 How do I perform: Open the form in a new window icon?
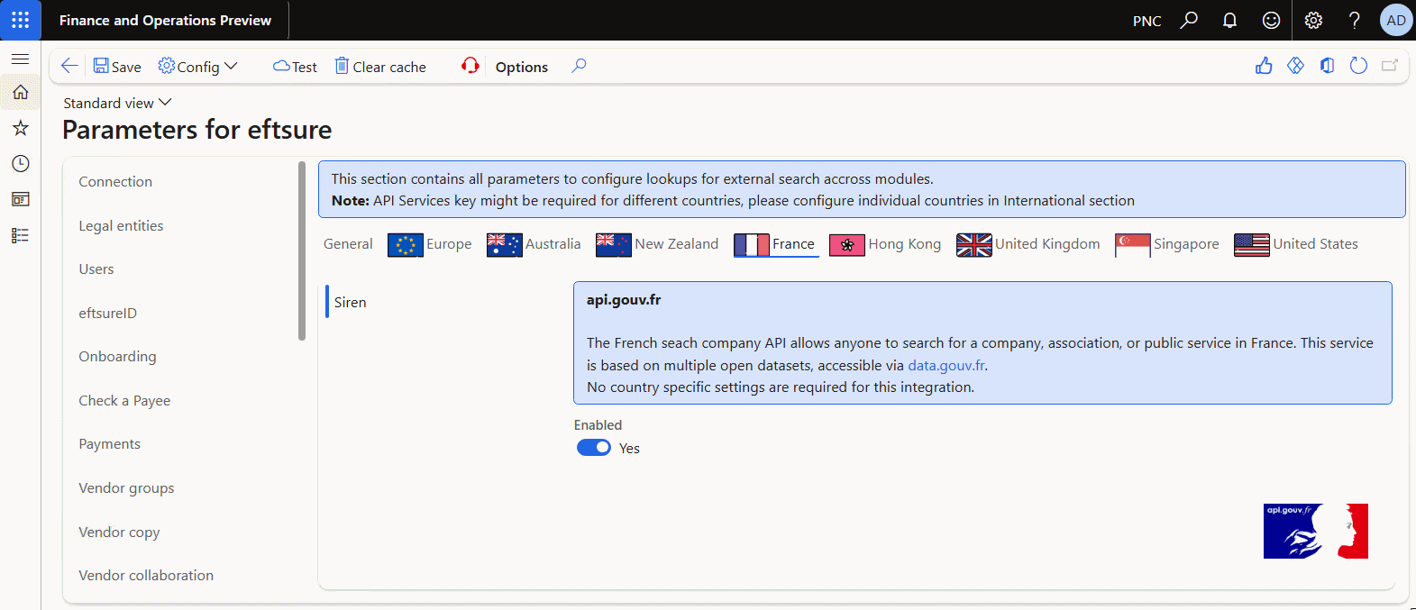(x=1390, y=66)
